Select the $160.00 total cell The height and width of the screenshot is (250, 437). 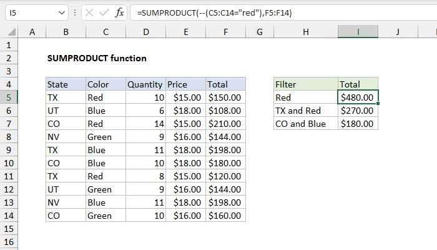[x=225, y=216]
